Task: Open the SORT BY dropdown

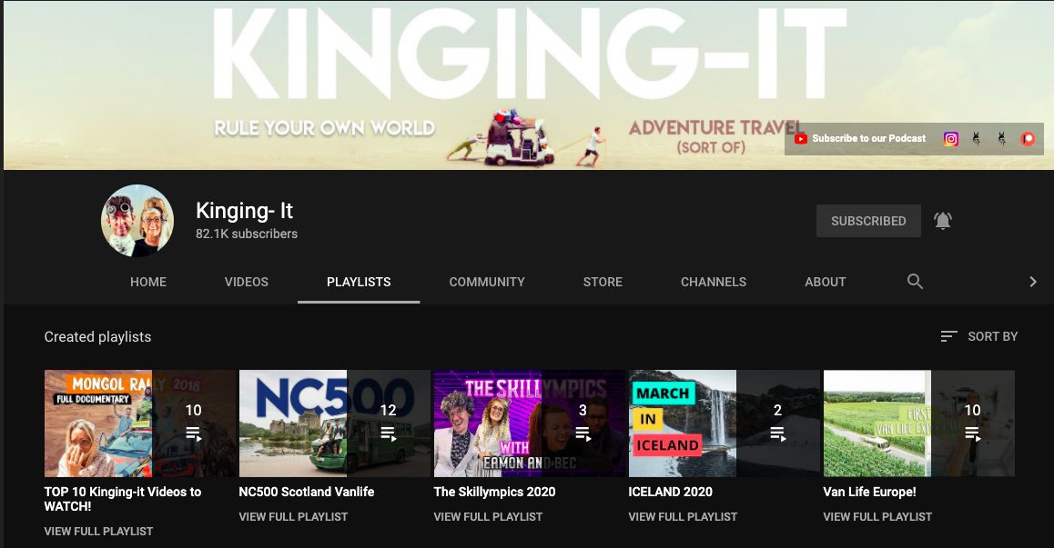Action: (x=979, y=336)
